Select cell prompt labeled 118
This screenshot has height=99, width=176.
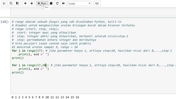pyautogui.click(x=4, y=22)
